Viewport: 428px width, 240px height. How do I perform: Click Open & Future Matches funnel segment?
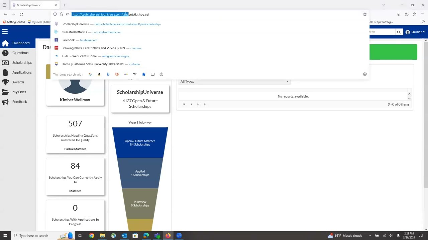[x=140, y=143]
